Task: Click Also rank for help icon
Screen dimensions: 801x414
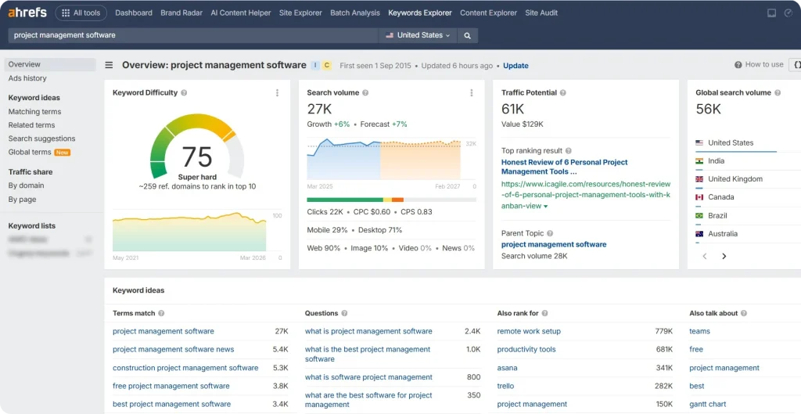Action: [544, 313]
